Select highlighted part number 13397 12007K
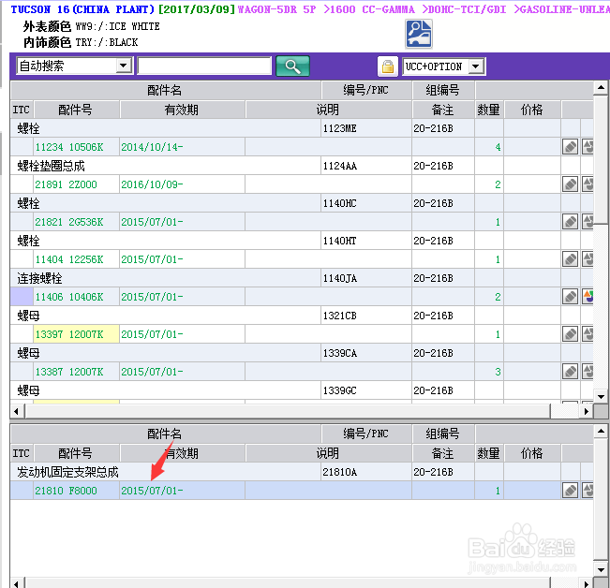The height and width of the screenshot is (588, 610). 69,334
